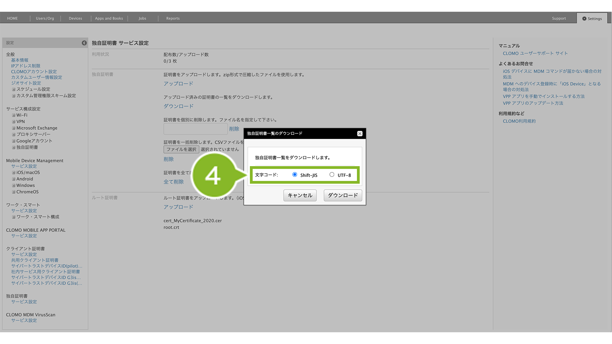Expand the Wi-Fi tree item
Viewport: 612px width, 344px height.
coord(14,115)
